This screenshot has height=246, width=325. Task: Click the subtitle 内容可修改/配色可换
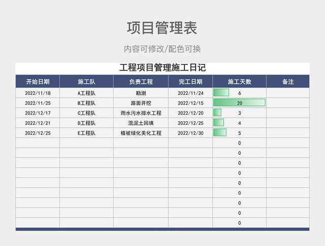click(x=162, y=49)
